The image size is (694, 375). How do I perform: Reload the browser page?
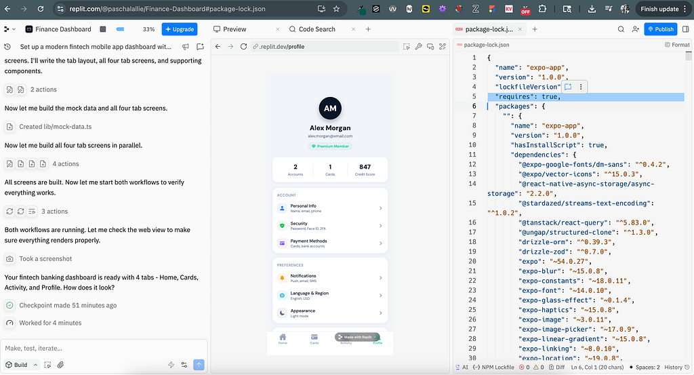pyautogui.click(x=40, y=9)
